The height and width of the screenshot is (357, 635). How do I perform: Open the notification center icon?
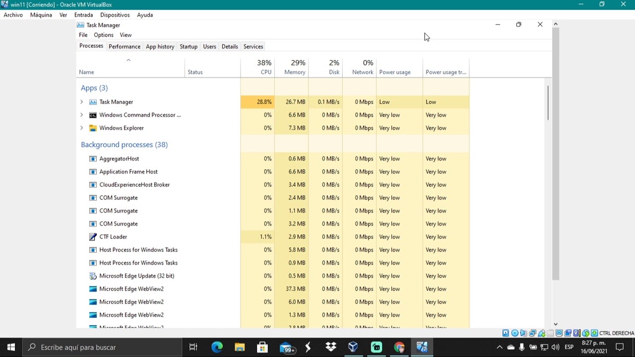[619, 347]
